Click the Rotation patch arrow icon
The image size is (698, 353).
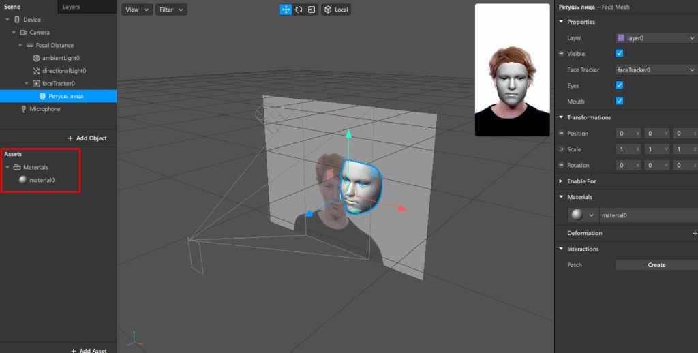tap(562, 165)
